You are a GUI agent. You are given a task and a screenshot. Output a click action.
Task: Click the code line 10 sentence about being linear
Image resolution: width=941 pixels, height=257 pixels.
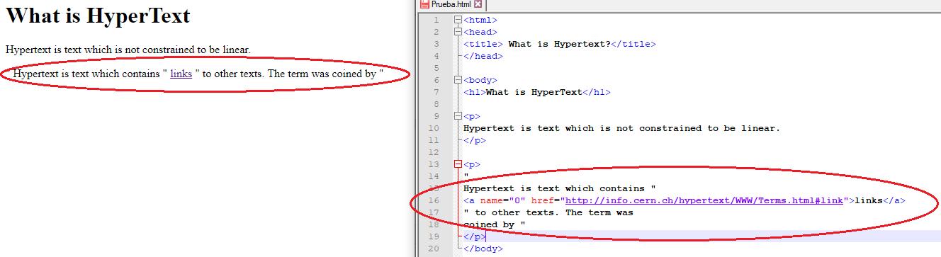click(621, 128)
